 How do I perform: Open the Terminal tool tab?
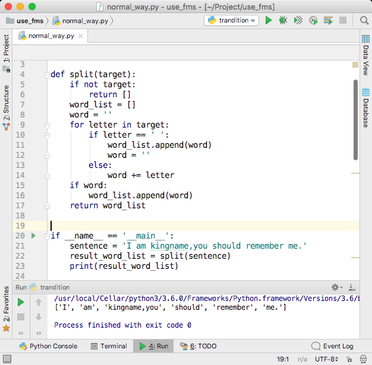tap(109, 346)
